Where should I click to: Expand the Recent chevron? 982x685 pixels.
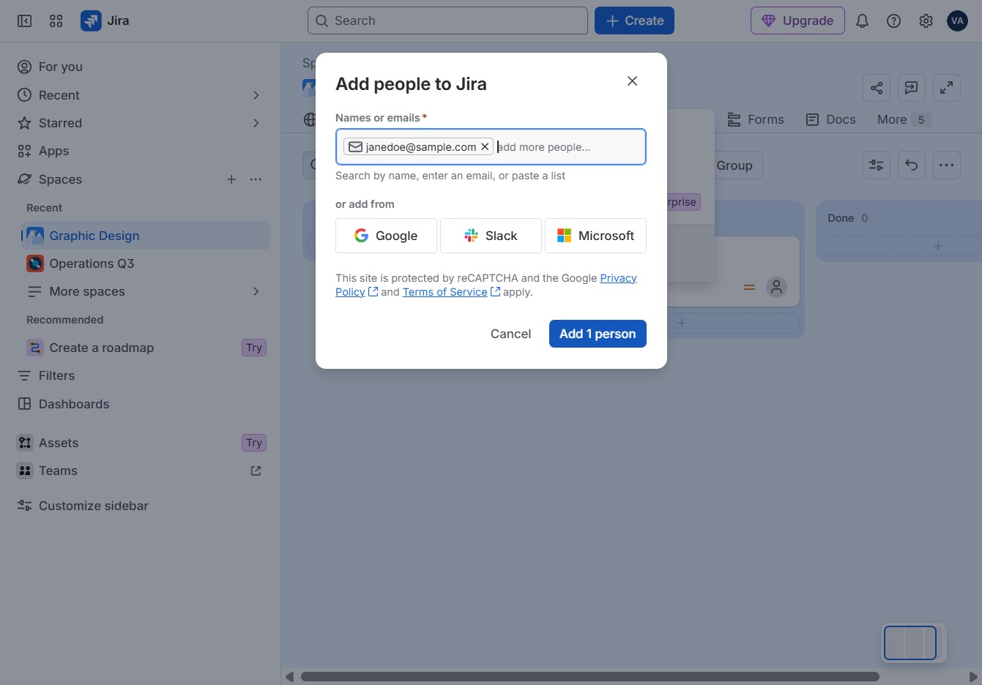click(x=256, y=95)
